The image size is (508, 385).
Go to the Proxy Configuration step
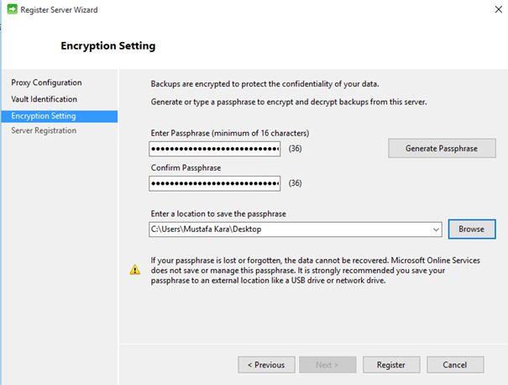(46, 82)
